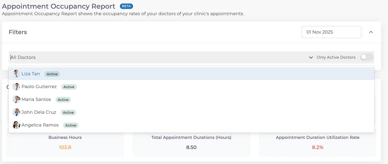The width and height of the screenshot is (388, 164).
Task: Click the 8.2% utilization rate value
Action: [x=318, y=147]
